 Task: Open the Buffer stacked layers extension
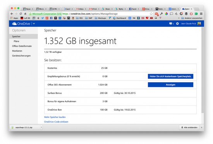point(186,14)
